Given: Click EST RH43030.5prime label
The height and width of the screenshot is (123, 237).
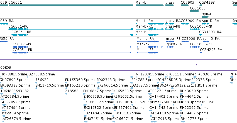Looking at the screenshot, I should click(194, 91).
